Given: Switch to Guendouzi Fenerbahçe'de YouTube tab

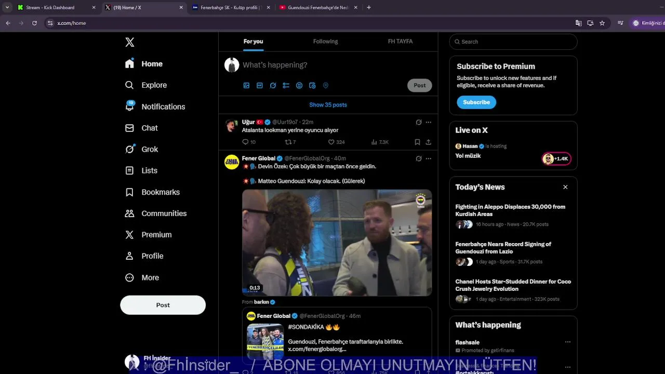Looking at the screenshot, I should (x=318, y=7).
